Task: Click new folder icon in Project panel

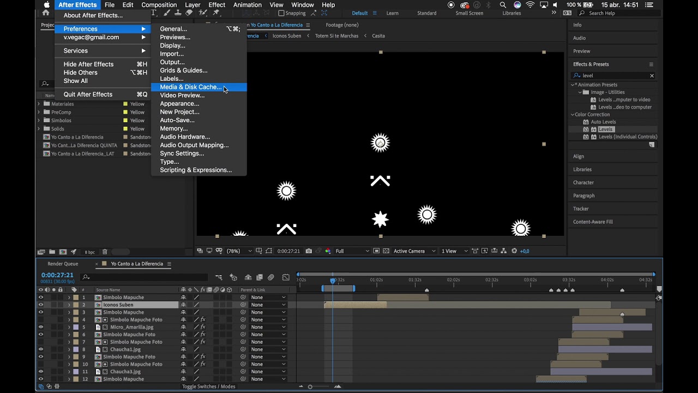Action: pyautogui.click(x=52, y=252)
